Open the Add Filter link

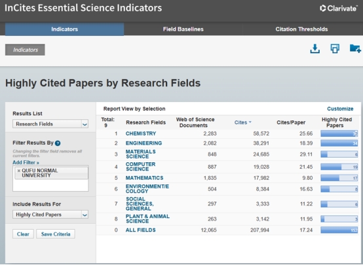point(26,162)
